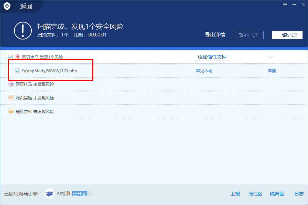Click the 扫描文件: 1个 count text

point(53,35)
